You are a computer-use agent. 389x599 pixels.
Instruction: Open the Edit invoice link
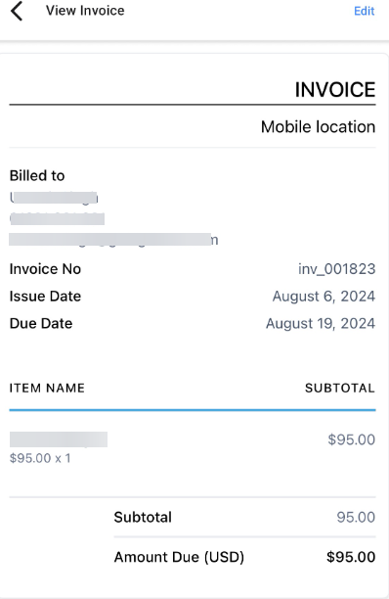[x=365, y=11]
